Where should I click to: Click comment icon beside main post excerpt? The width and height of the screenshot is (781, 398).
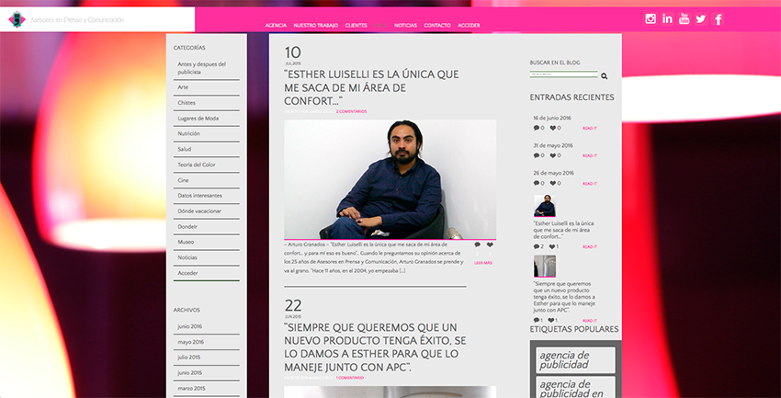[477, 244]
